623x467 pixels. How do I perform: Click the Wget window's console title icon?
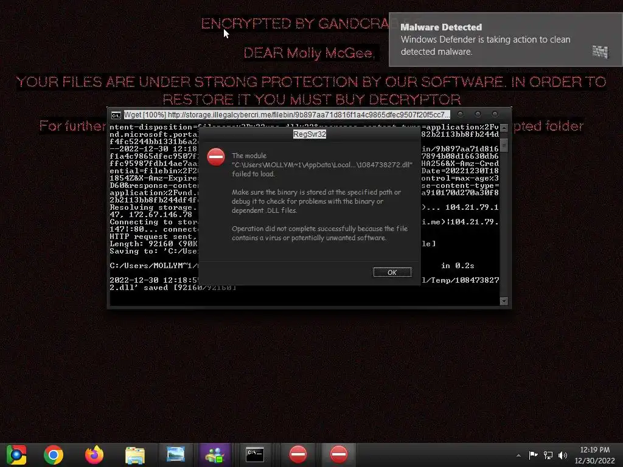[116, 115]
